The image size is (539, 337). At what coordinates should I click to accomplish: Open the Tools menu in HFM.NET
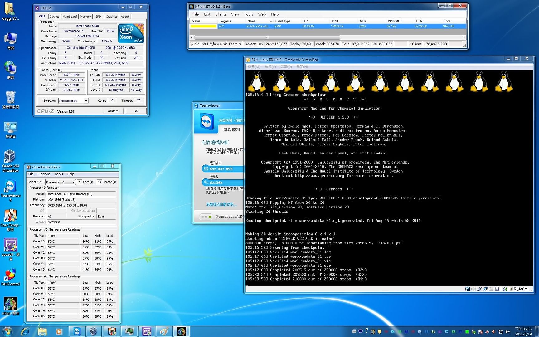(248, 14)
